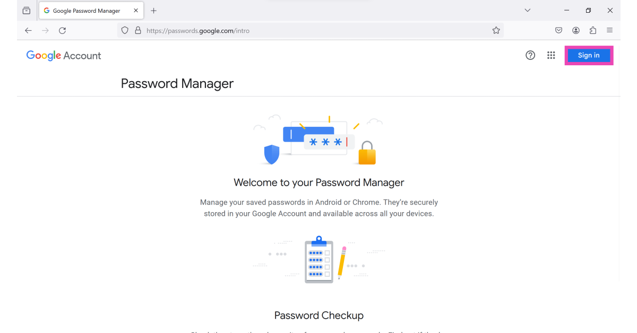The image size is (637, 333).
Task: Show site security info via padlock icon
Action: click(x=138, y=31)
